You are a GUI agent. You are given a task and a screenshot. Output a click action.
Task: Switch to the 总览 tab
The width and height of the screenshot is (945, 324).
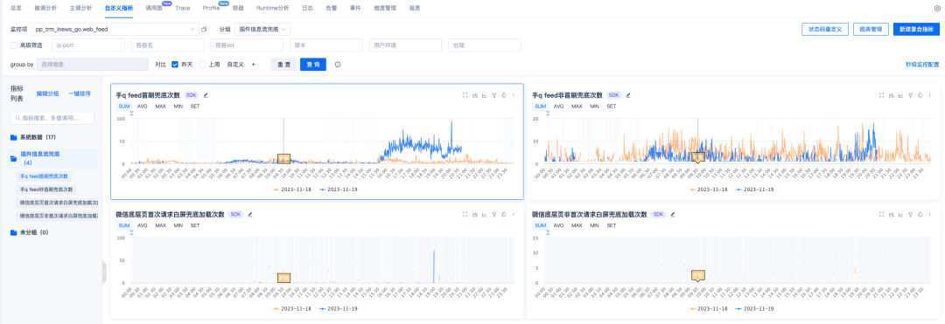pyautogui.click(x=17, y=9)
